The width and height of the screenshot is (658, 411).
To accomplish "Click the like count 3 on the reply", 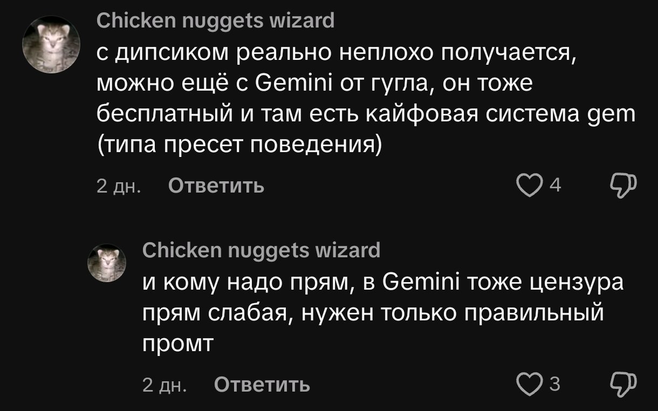I will [x=554, y=385].
